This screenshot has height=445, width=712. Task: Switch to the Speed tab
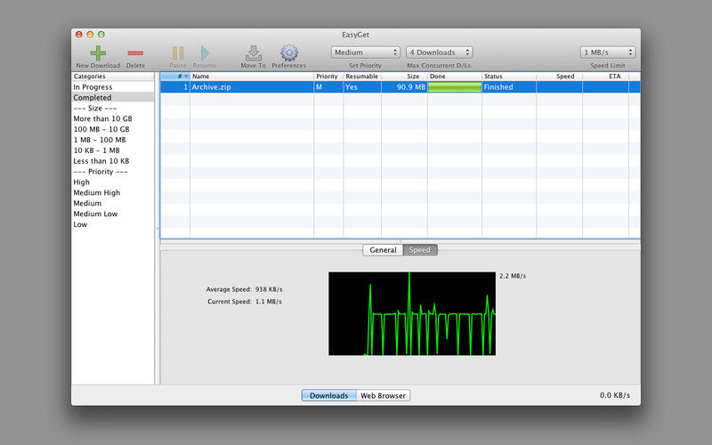point(420,250)
